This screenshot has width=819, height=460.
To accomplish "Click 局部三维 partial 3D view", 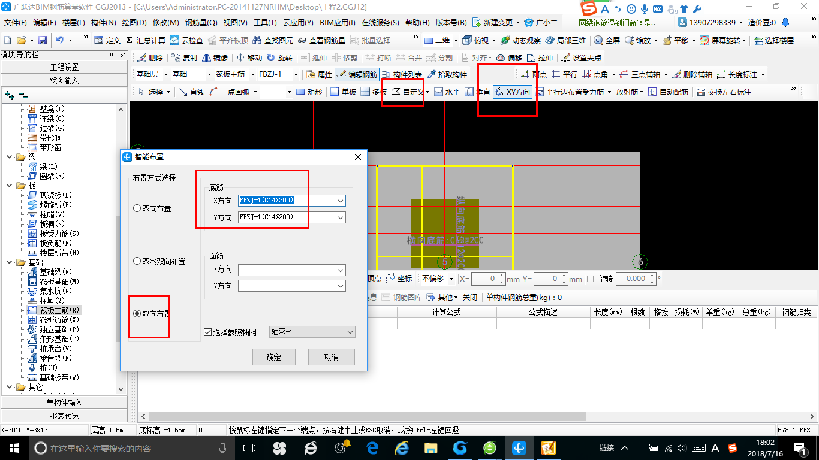I will point(565,40).
